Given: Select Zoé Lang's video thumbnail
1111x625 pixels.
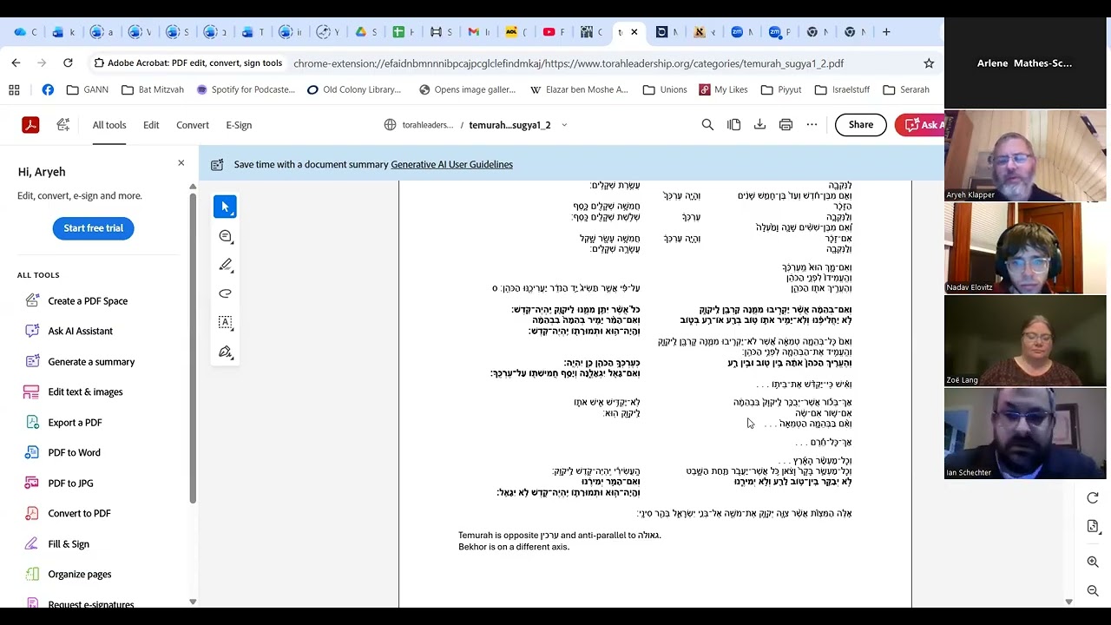Looking at the screenshot, I should 1025,341.
